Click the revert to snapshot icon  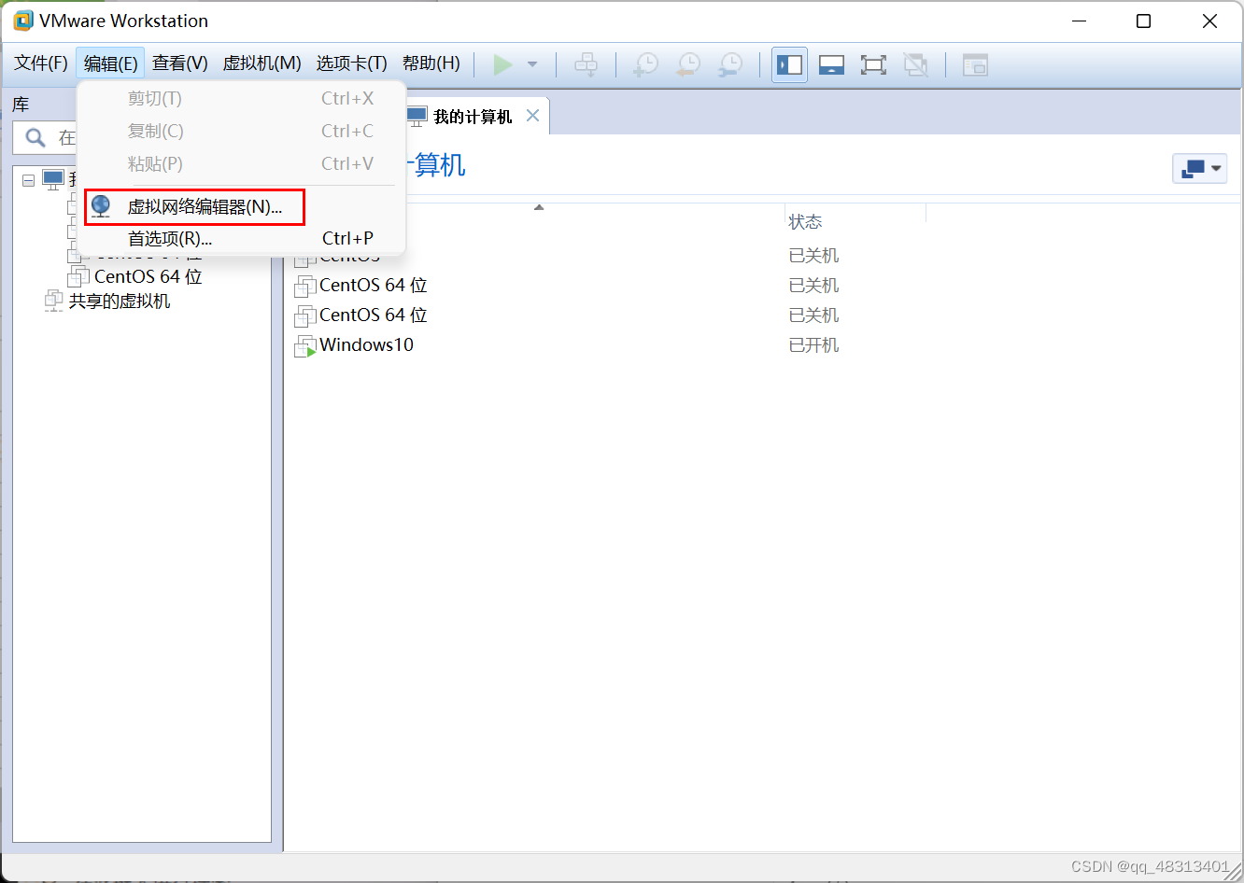(x=688, y=64)
